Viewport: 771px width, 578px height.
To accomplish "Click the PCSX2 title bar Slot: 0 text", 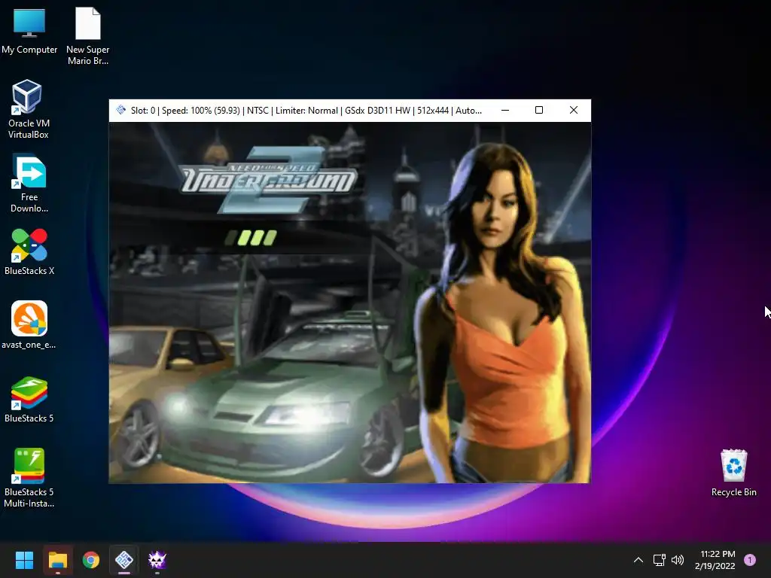I will [142, 111].
